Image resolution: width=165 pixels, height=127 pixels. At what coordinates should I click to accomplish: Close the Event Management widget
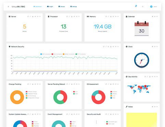click(x=79, y=114)
